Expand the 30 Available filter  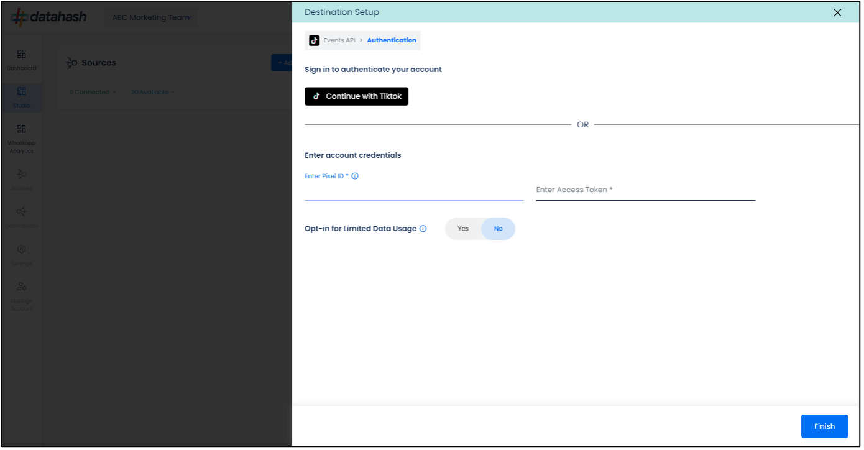coord(152,92)
